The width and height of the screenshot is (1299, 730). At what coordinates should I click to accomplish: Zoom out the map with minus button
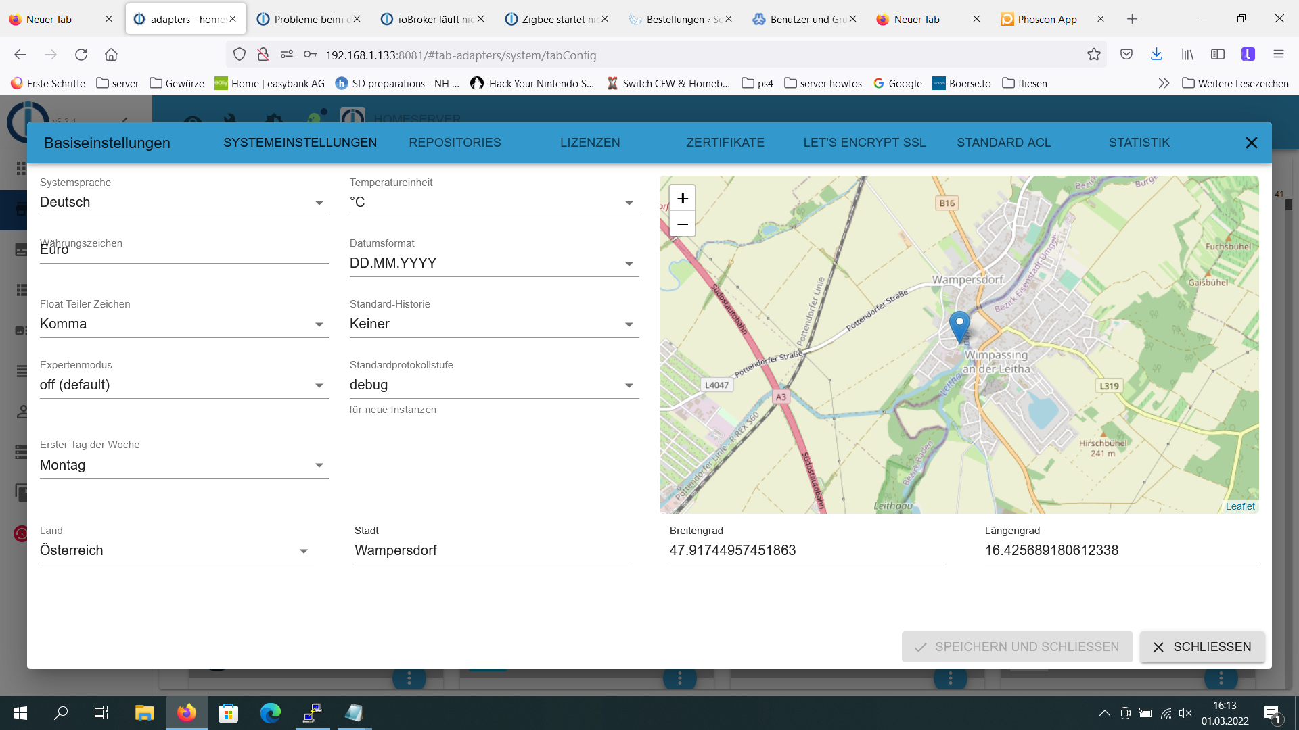(682, 224)
